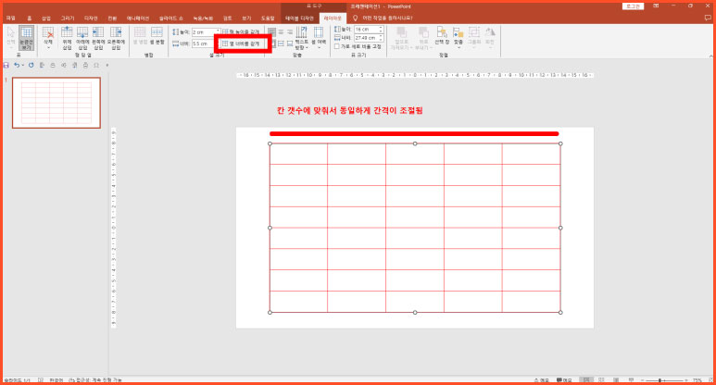This screenshot has width=716, height=385.
Task: Switch to Slide Sorter view
Action: [601, 380]
